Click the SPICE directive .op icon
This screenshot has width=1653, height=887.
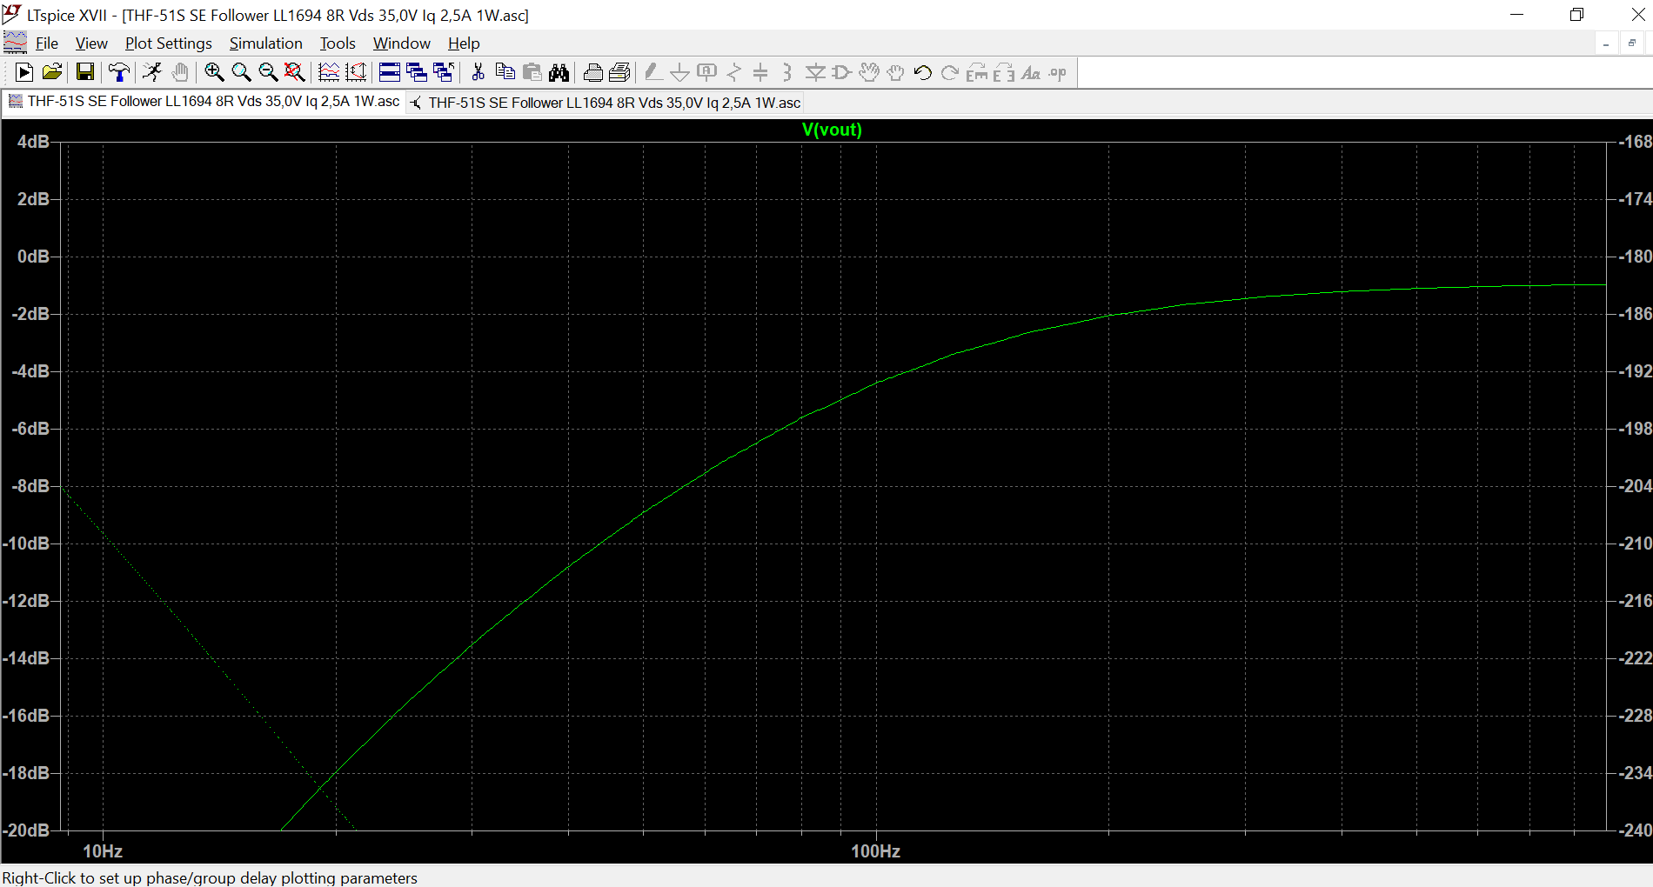[x=1058, y=73]
